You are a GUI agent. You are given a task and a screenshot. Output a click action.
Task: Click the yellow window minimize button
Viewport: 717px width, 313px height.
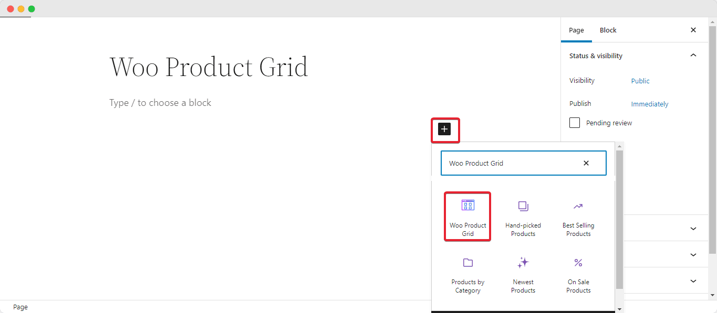tap(21, 9)
